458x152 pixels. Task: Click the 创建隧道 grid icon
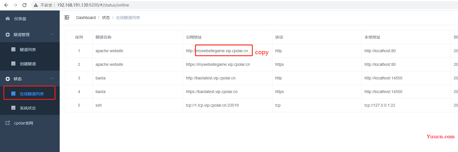[x=13, y=64]
